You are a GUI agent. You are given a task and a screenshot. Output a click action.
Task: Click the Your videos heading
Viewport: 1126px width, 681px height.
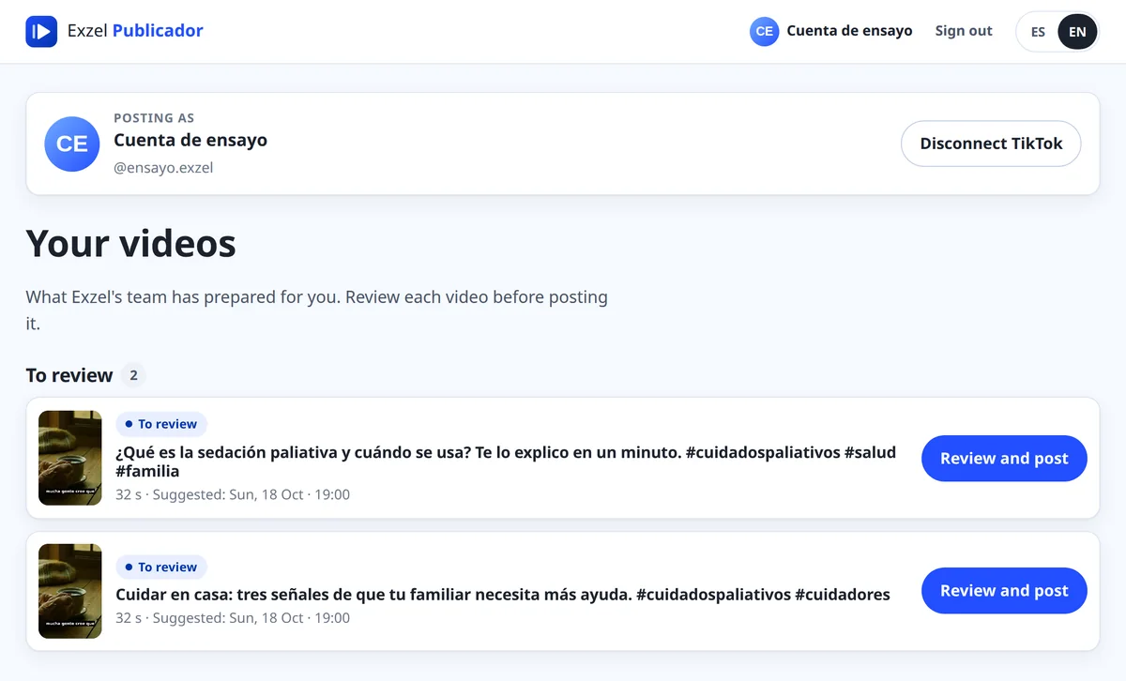pyautogui.click(x=130, y=244)
